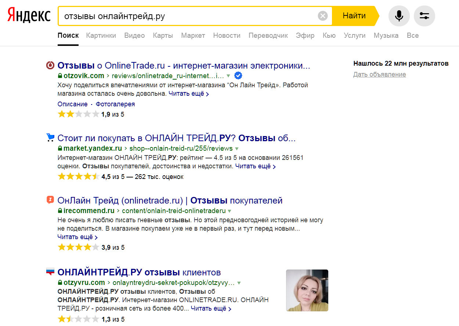Viewport: 459px width, 326px height.
Task: Click the content/onlain-treid-onlinetraderu path link
Action: 174,211
